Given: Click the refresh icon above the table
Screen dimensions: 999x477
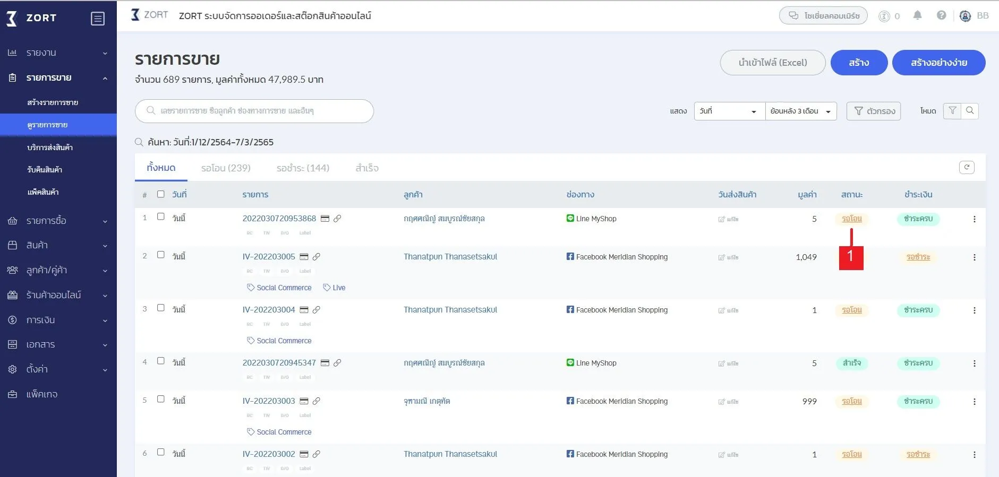Looking at the screenshot, I should (x=967, y=167).
